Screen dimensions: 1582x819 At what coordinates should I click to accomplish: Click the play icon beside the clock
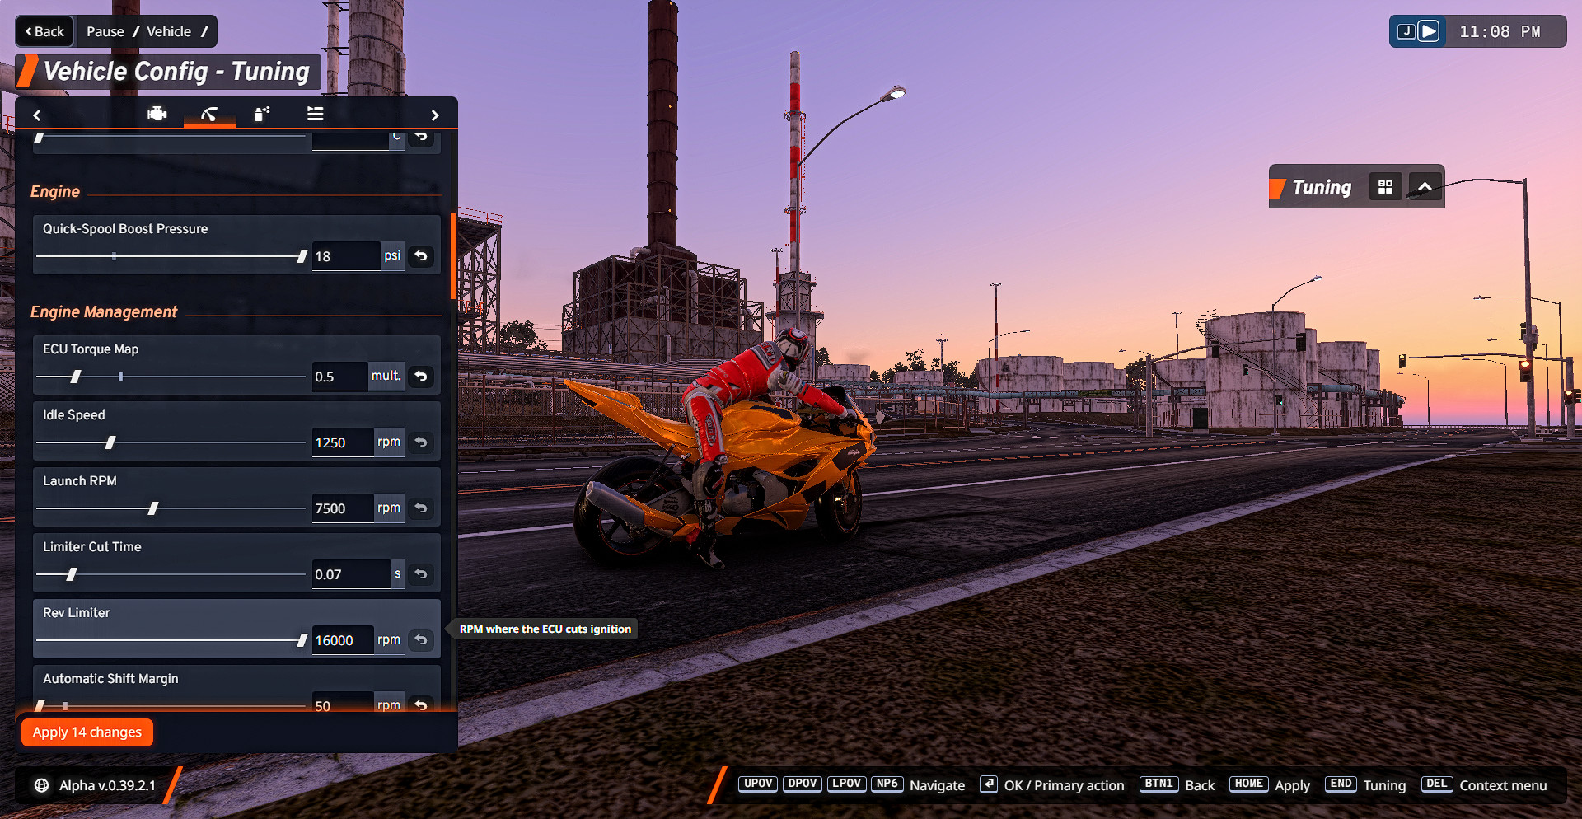coord(1429,31)
